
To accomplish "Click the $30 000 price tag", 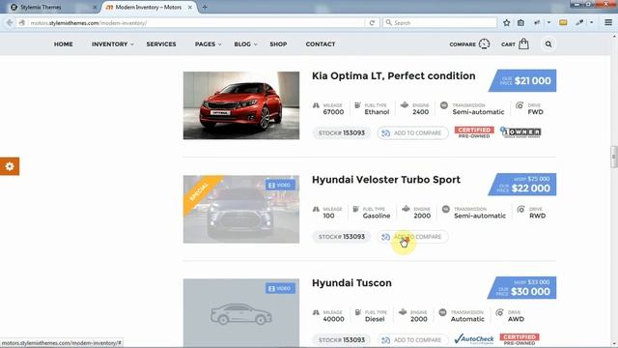I will [522, 288].
